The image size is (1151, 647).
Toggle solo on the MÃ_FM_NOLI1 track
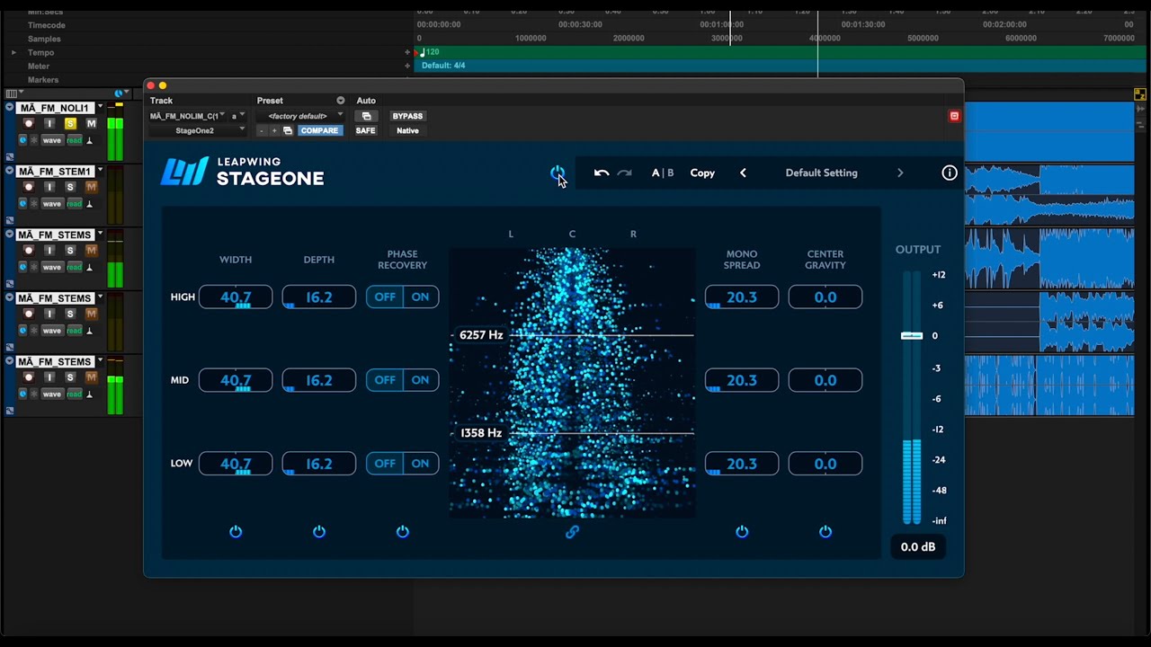(70, 123)
